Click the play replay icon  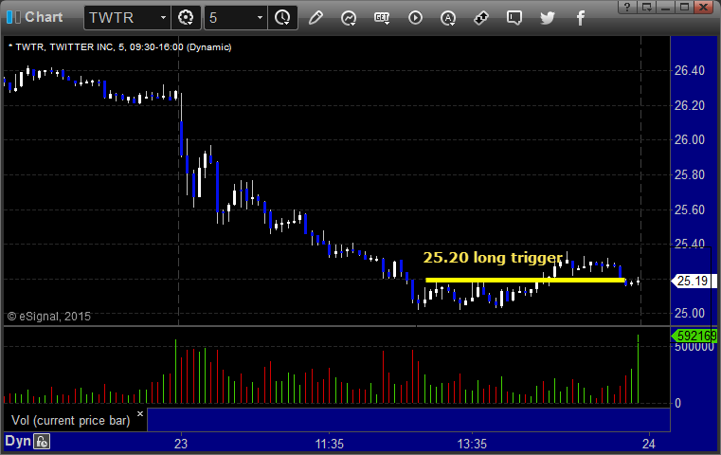click(415, 18)
